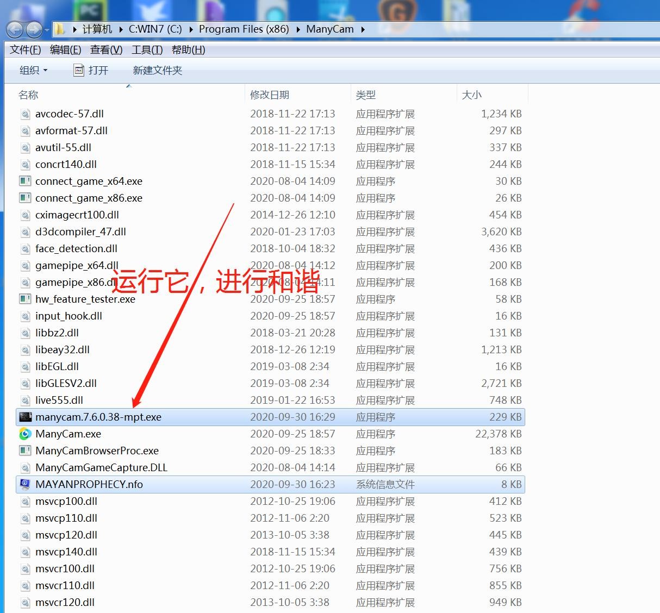Click the msvcp120.dll file icon
660x613 pixels.
point(25,535)
